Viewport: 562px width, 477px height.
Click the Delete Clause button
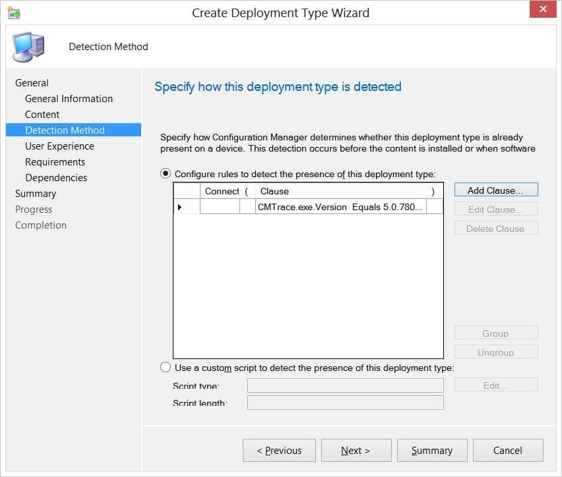[x=495, y=228]
